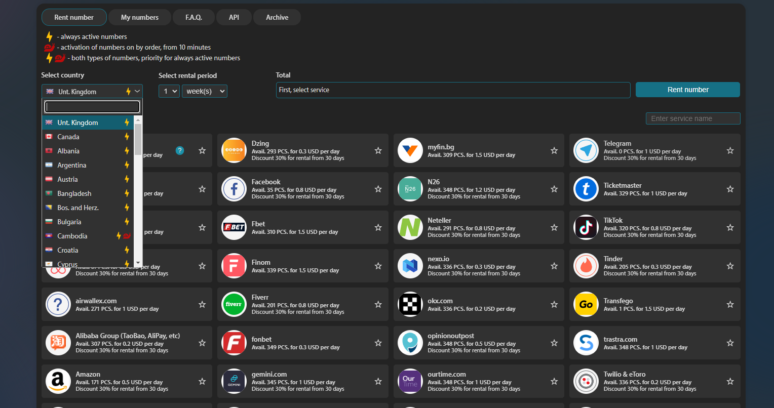Click the airwallex.com logo icon
Viewport: 774px width, 408px height.
pos(58,304)
